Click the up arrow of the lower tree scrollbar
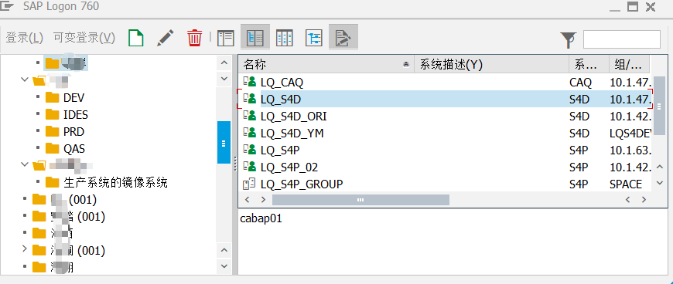 coord(224,250)
